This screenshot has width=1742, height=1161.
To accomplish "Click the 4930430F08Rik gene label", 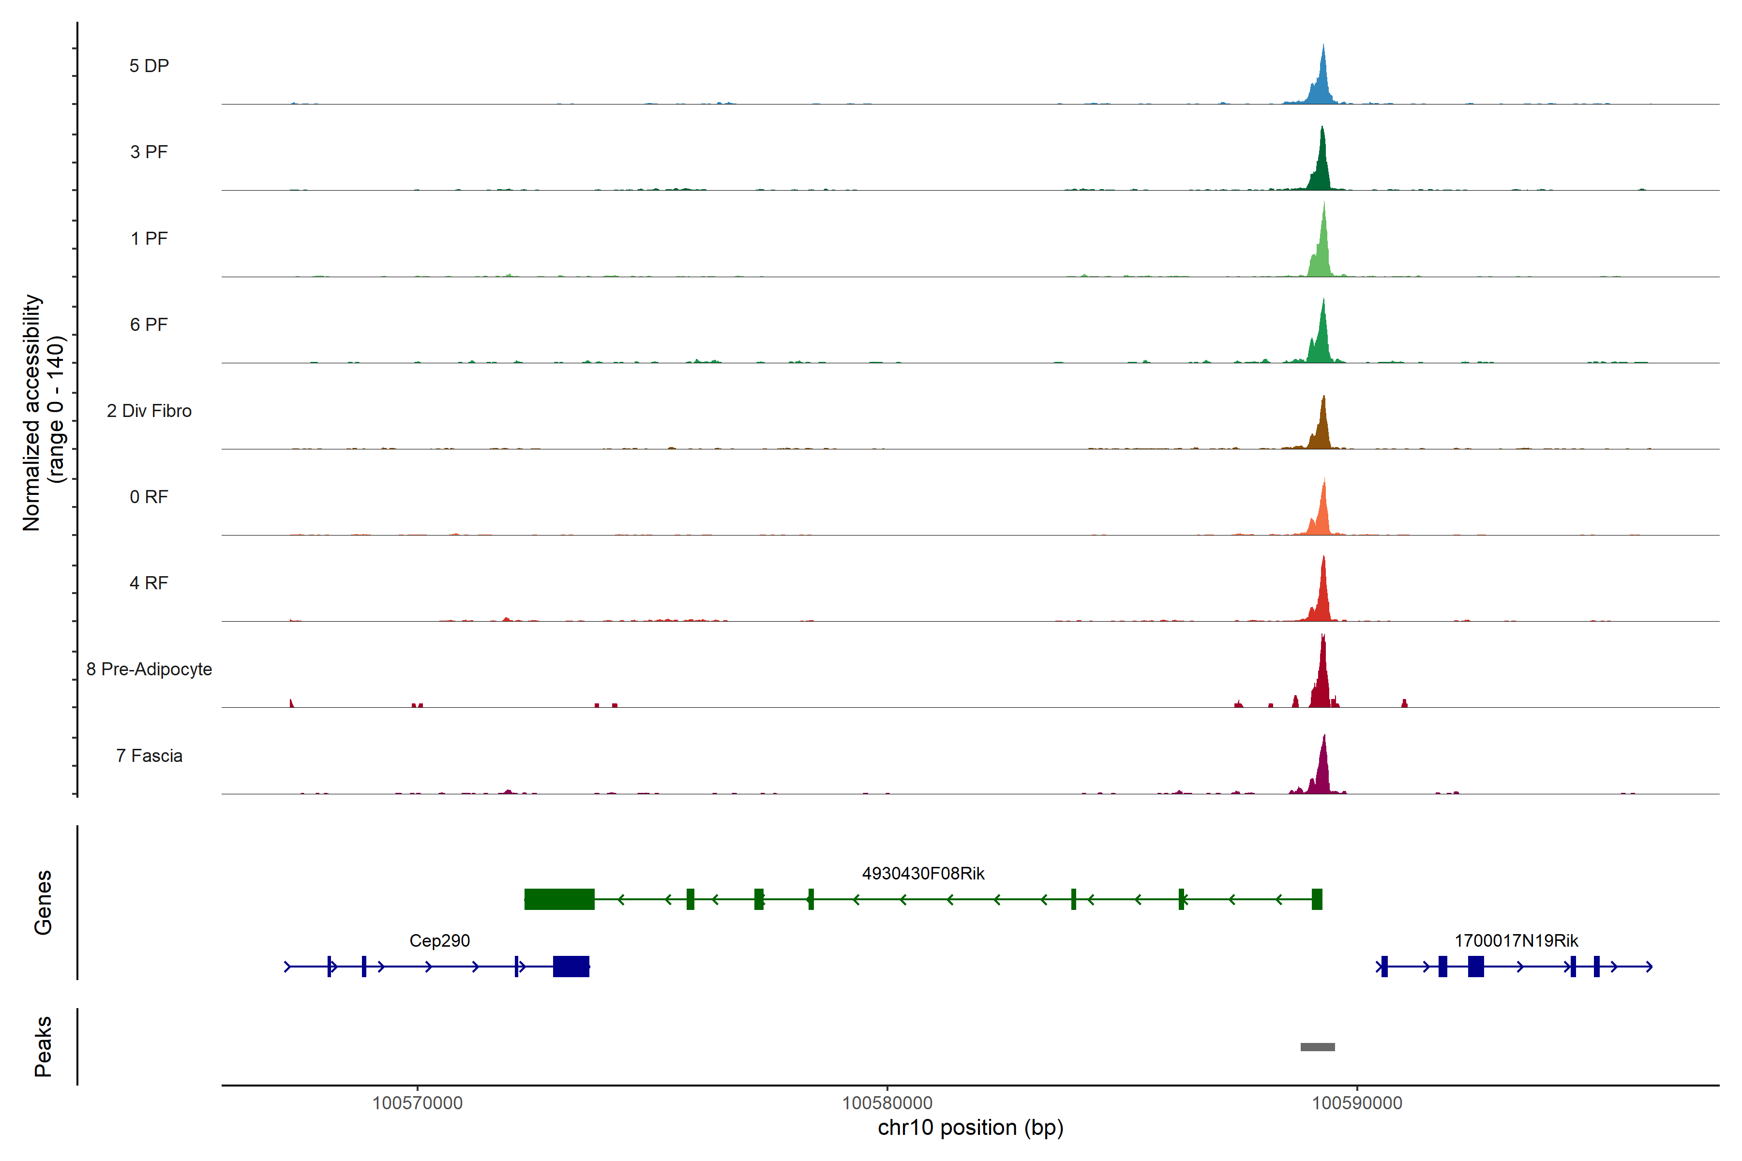I will pyautogui.click(x=923, y=874).
